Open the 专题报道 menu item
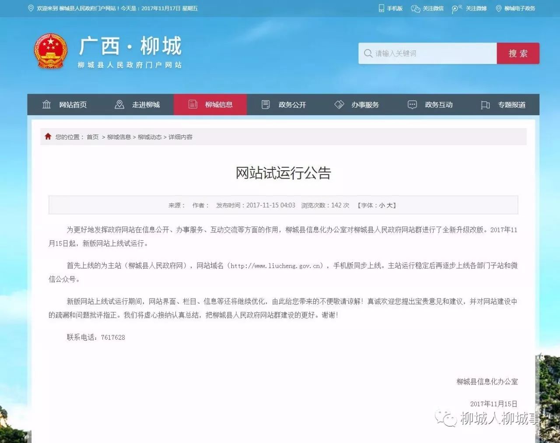 click(511, 105)
